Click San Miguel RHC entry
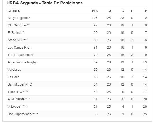 pos(20,84)
